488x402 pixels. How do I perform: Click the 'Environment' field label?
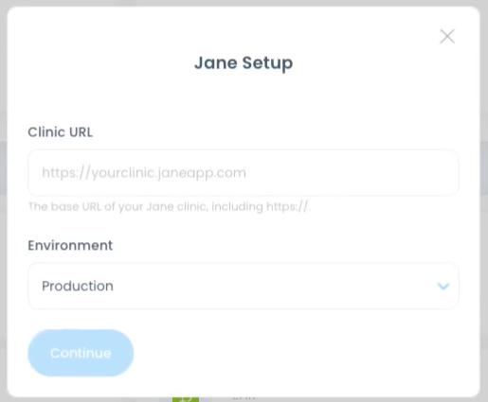70,245
